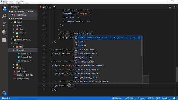Open package.json in the explorer
The image size is (178, 100).
tap(23, 78)
